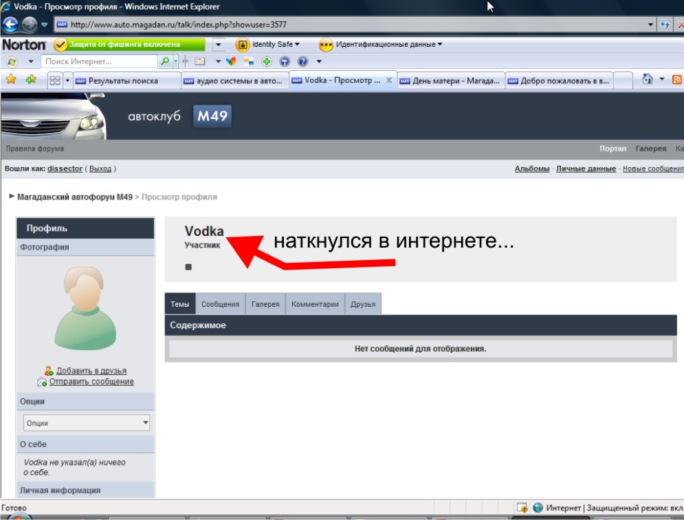Click the browser Back arrow button
Viewport: 684px width, 520px height.
coord(10,25)
